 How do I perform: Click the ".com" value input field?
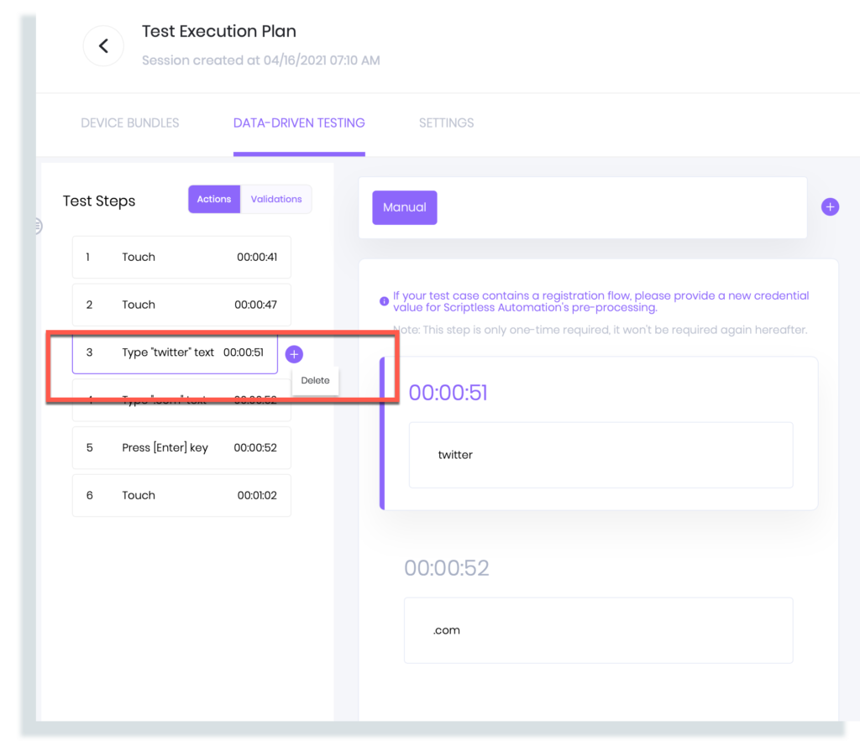coord(598,630)
